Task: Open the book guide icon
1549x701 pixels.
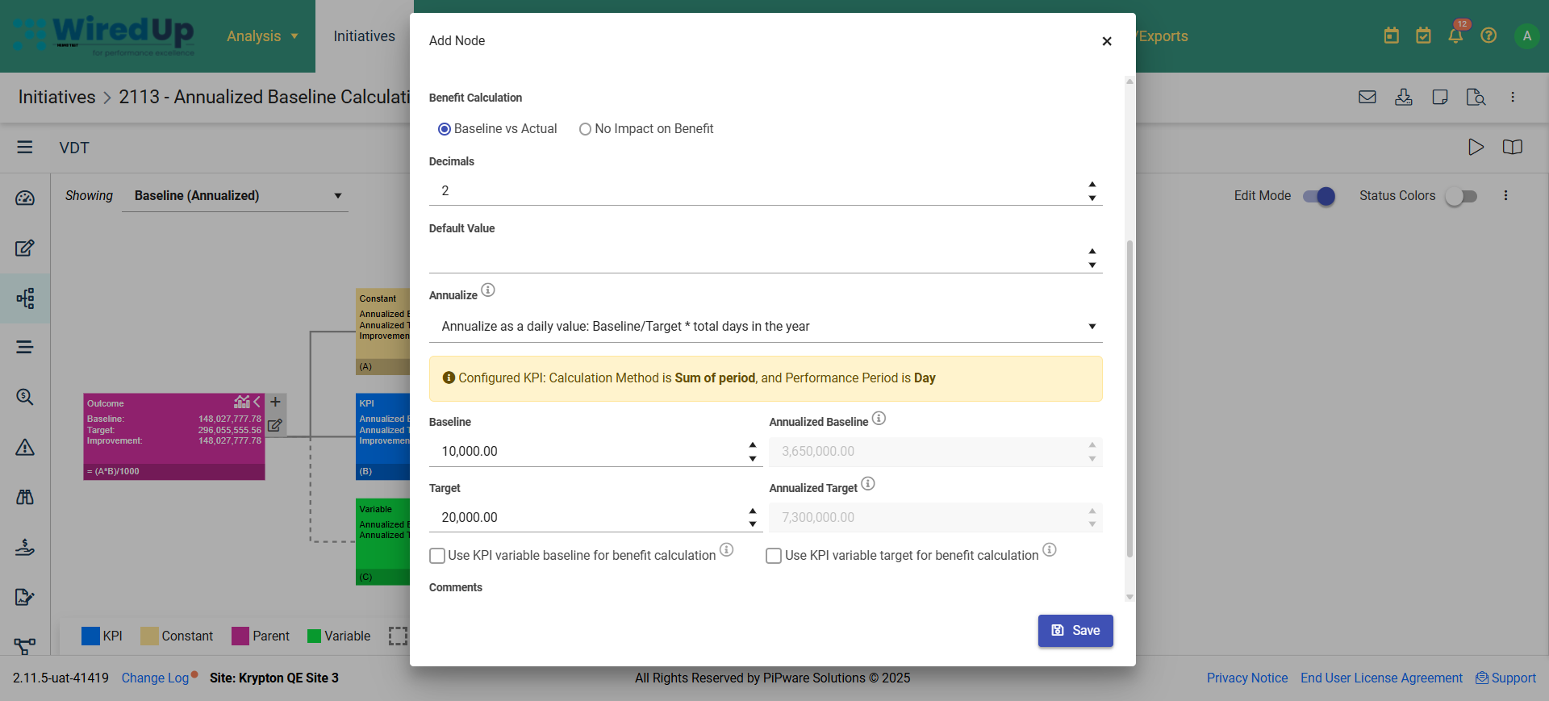Action: click(x=1513, y=148)
